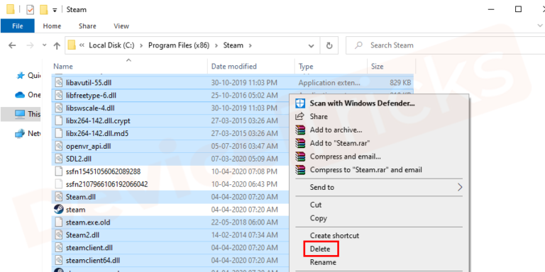Switch to the Share ribbon tab
Image resolution: width=545 pixels, height=272 pixels.
pyautogui.click(x=87, y=26)
